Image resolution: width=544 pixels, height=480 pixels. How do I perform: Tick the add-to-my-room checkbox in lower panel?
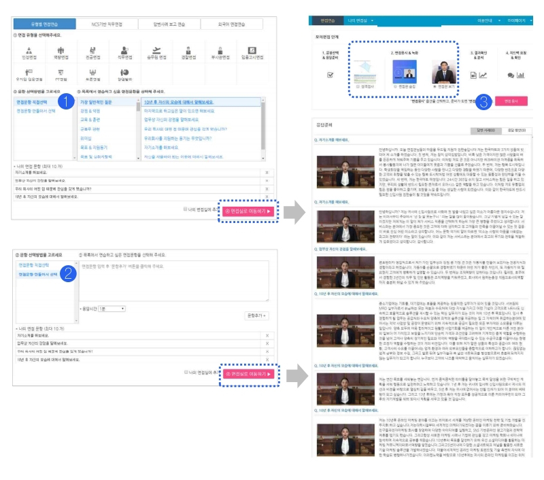186,372
